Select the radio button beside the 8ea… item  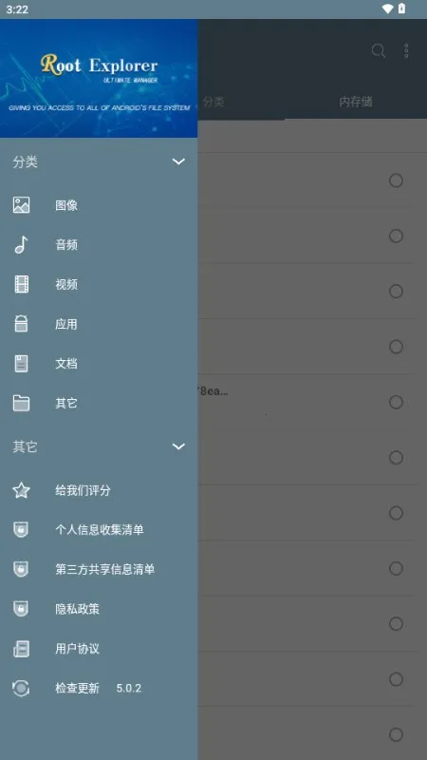tap(396, 402)
